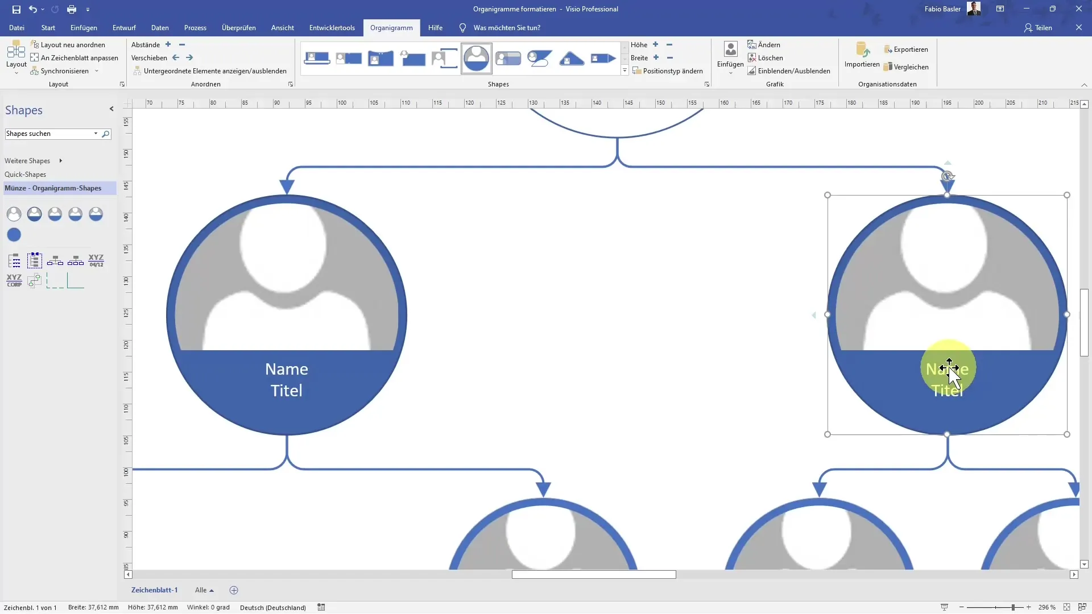Viewport: 1092px width, 614px height.
Task: Search shapes with the magnifier icon
Action: (105, 134)
